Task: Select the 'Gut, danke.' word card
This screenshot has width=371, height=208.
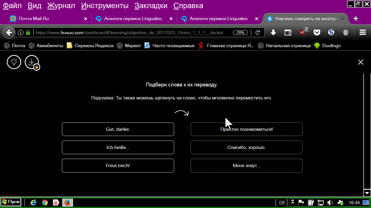Action: [118, 129]
